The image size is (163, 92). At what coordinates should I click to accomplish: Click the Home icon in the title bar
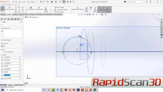(x=41, y=2)
